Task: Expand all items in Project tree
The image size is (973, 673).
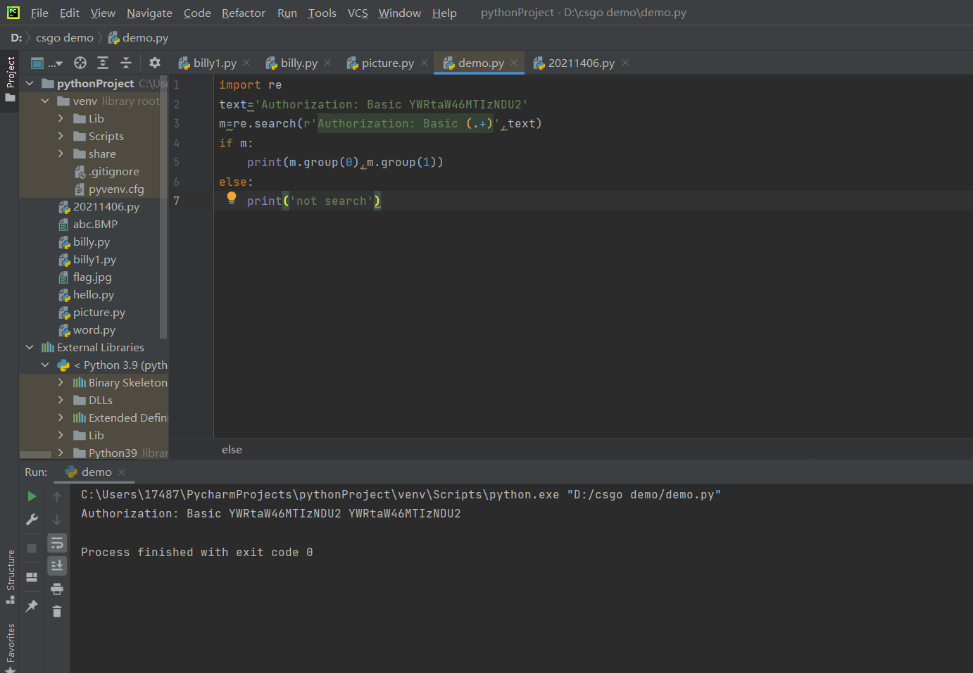Action: tap(103, 63)
